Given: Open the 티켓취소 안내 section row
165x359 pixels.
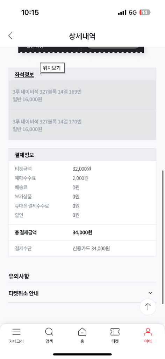Looking at the screenshot, I should 82,293.
